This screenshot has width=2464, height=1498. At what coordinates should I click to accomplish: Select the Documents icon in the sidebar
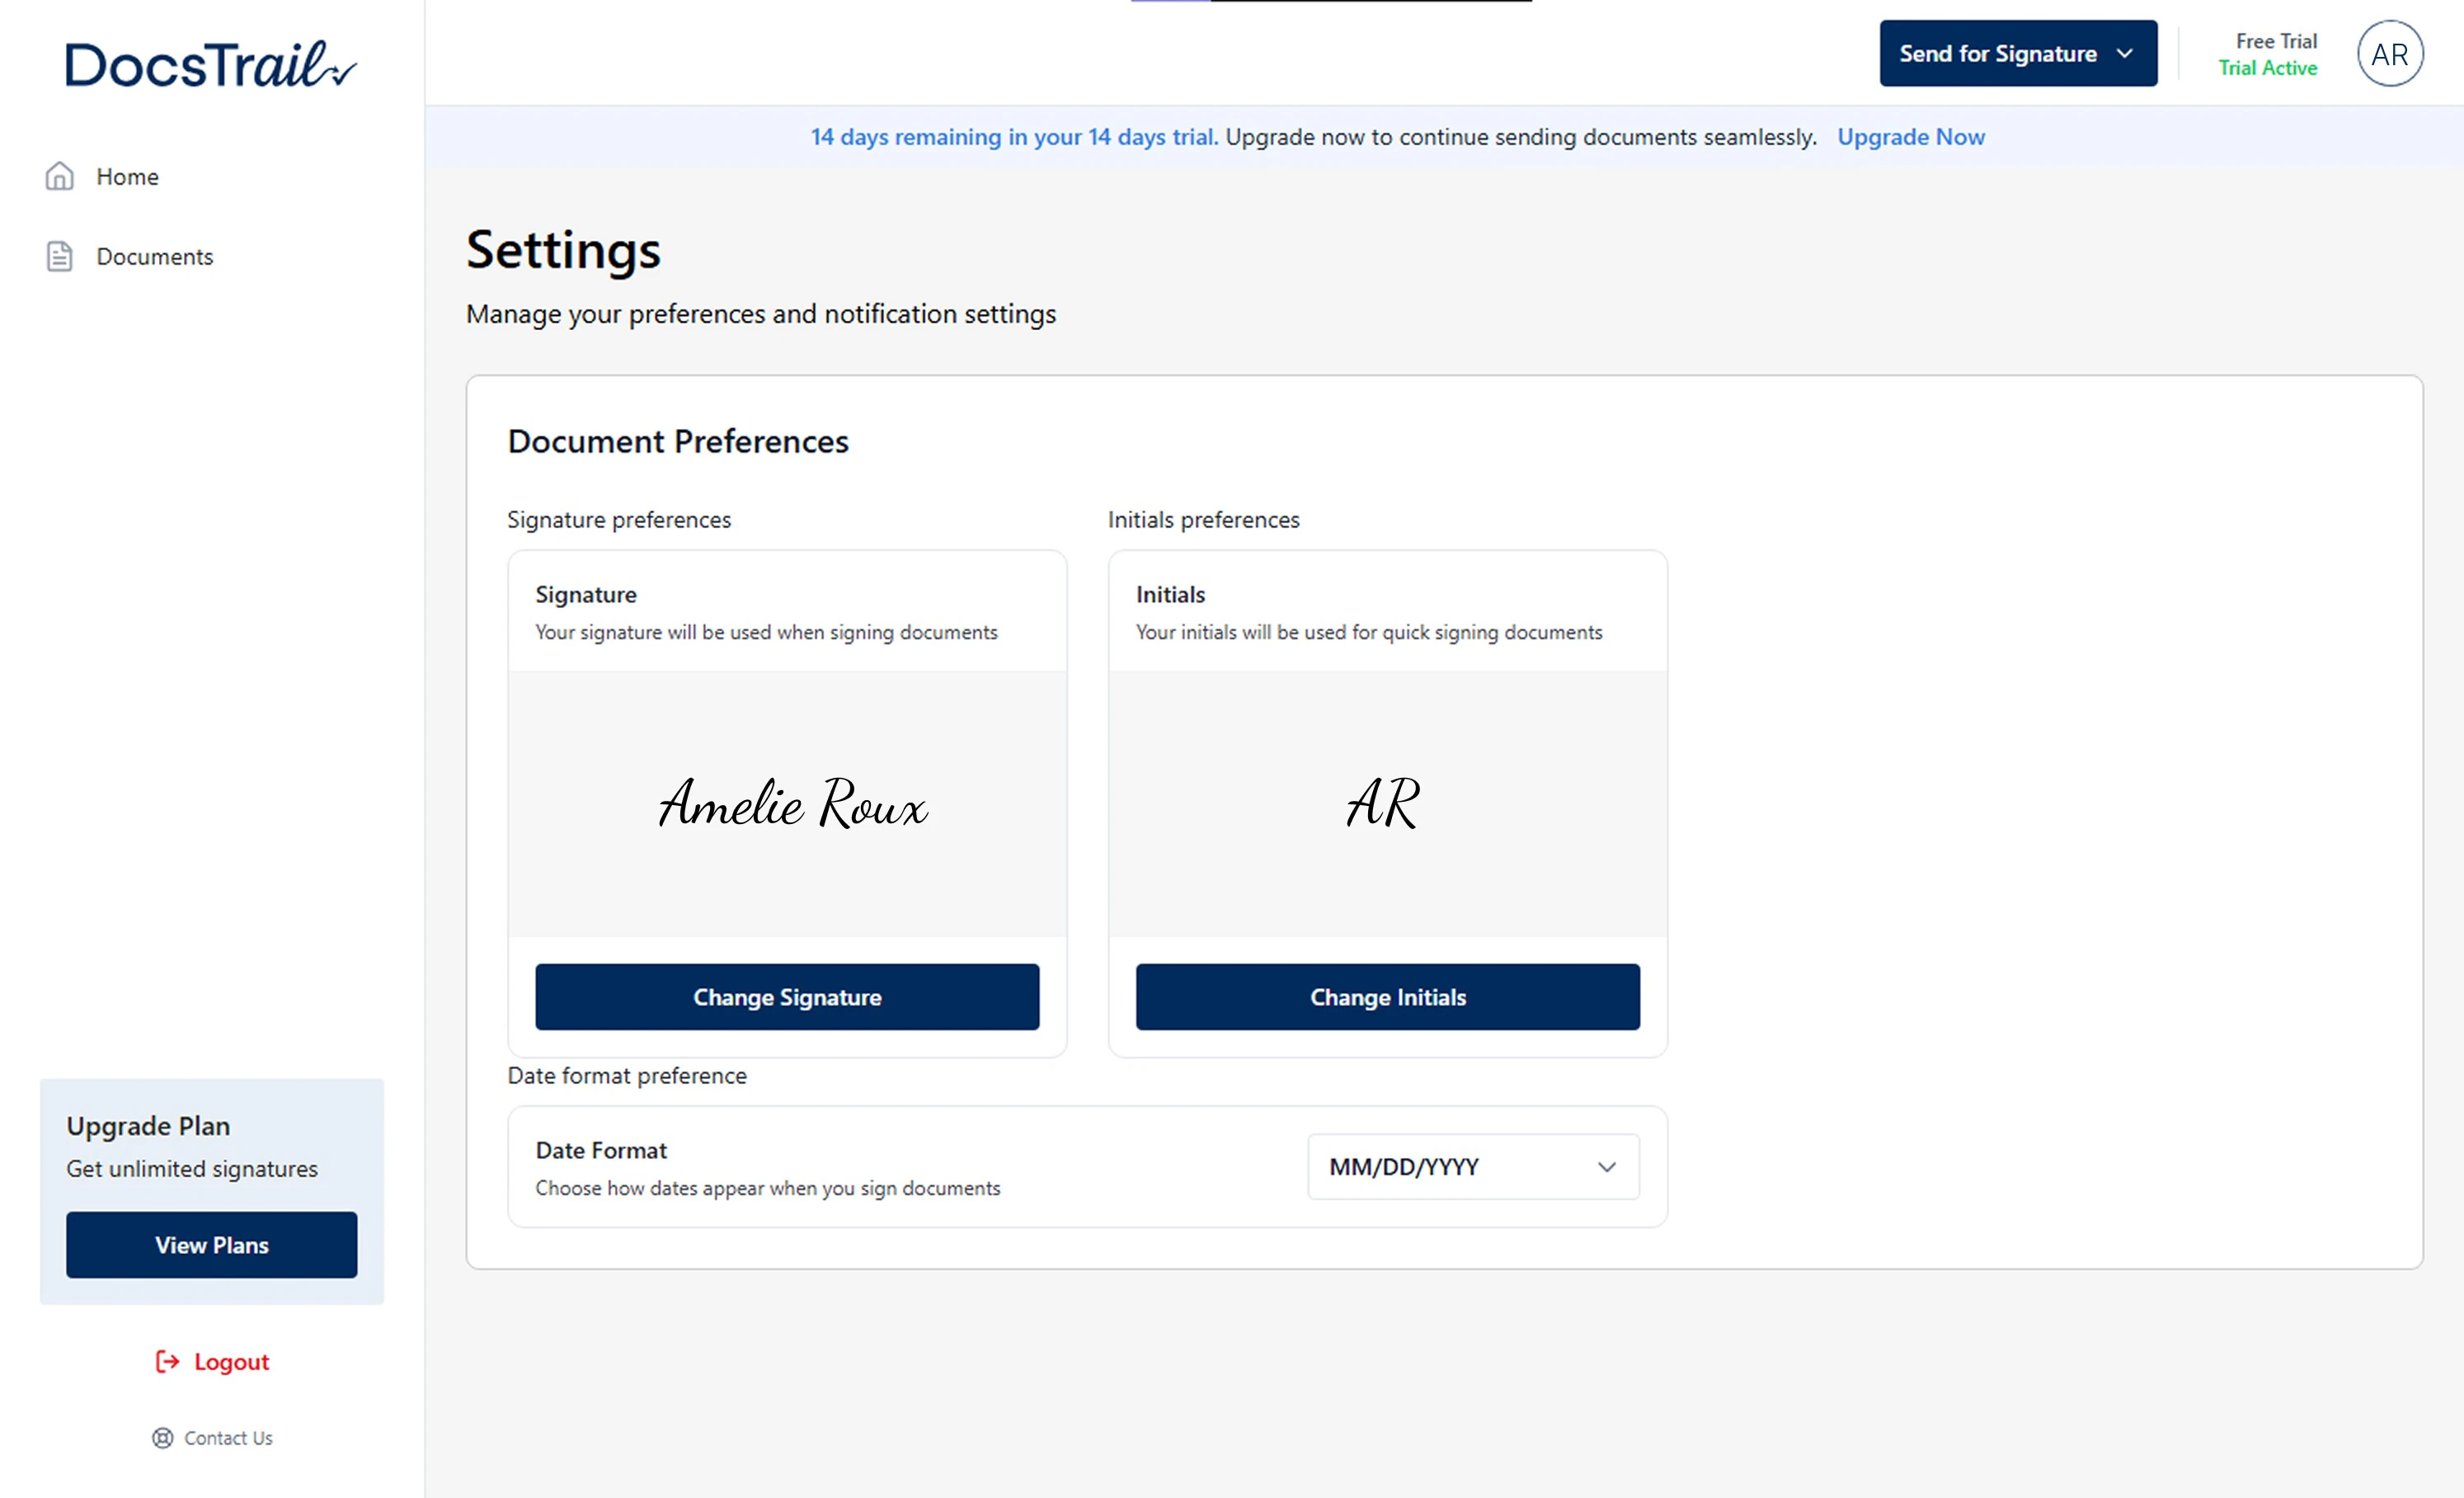point(59,256)
